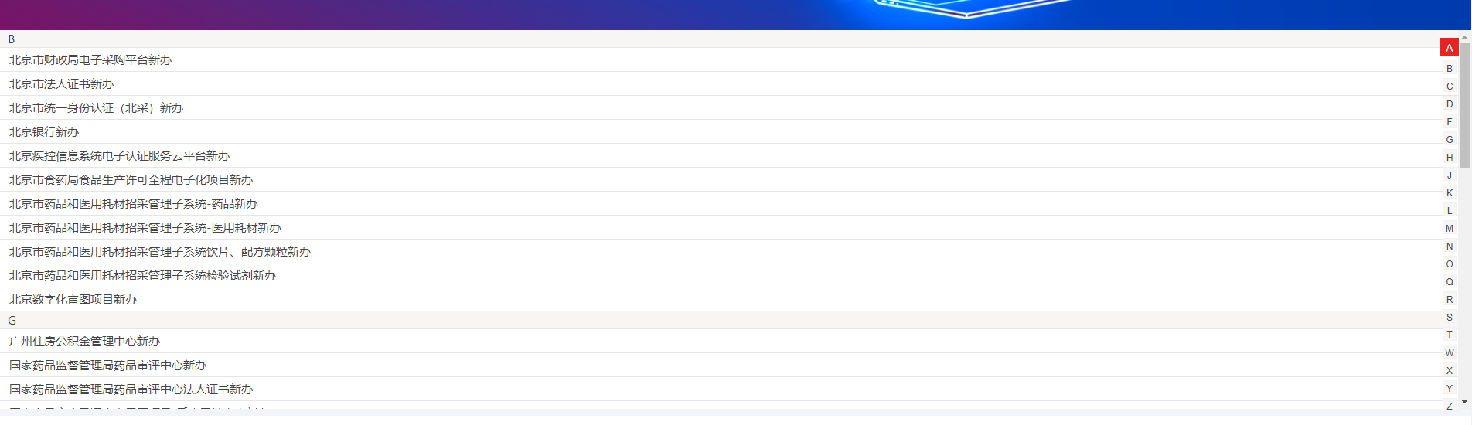Open 北京疾控信息系统电子认证服务云平台新办

pyautogui.click(x=119, y=156)
